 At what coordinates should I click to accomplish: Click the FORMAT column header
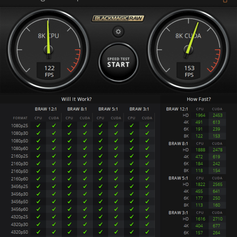pyautogui.click(x=20, y=118)
